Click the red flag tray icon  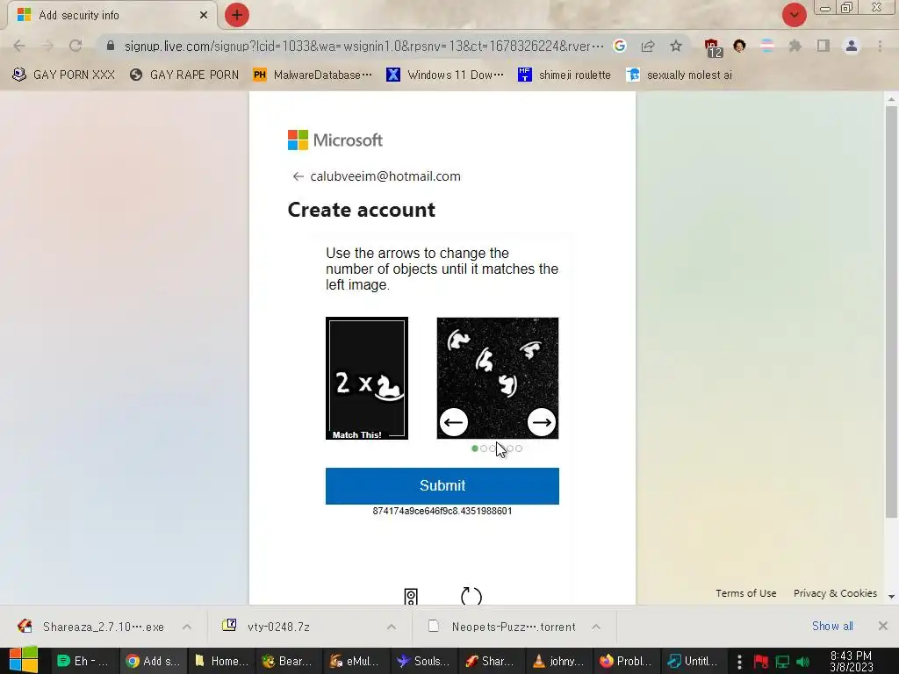(x=761, y=662)
